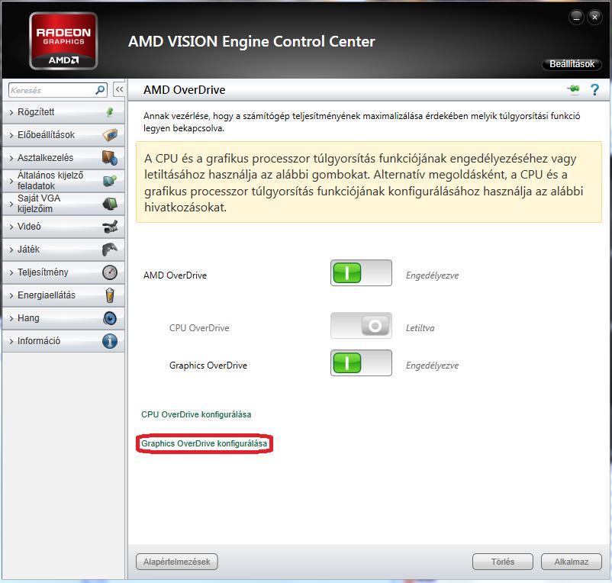Screen dimensions: 612x583
Task: Expand the Energiaellátás category arrow
Action: pyautogui.click(x=11, y=296)
